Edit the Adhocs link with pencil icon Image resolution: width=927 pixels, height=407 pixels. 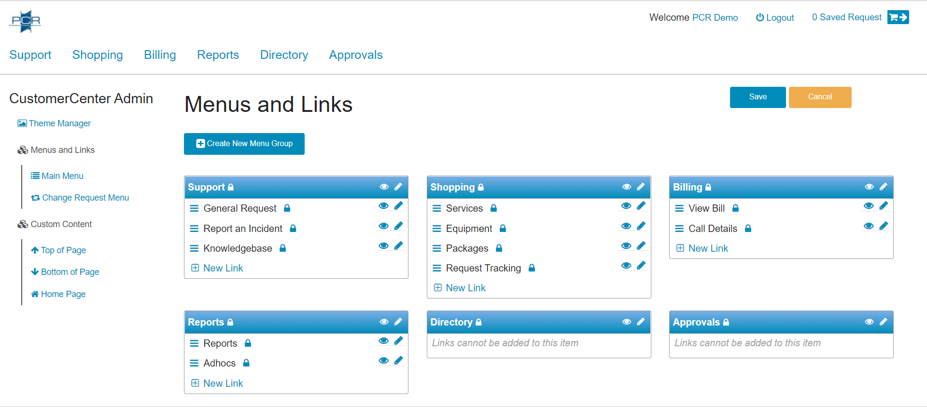coord(398,361)
